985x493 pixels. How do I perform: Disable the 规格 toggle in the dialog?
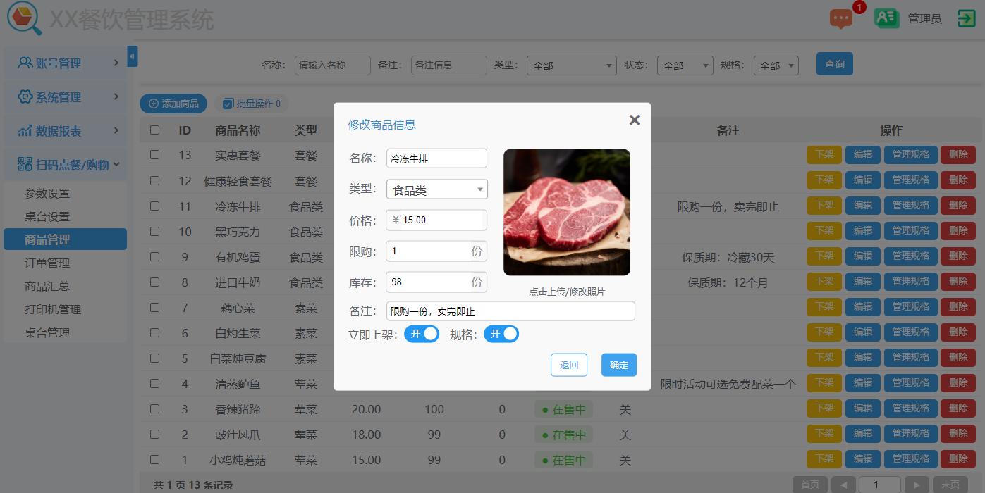click(x=501, y=334)
